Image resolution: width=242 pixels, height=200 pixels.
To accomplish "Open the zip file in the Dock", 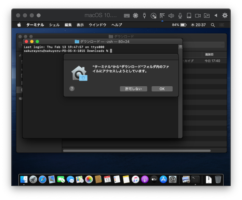I will point(209,180).
